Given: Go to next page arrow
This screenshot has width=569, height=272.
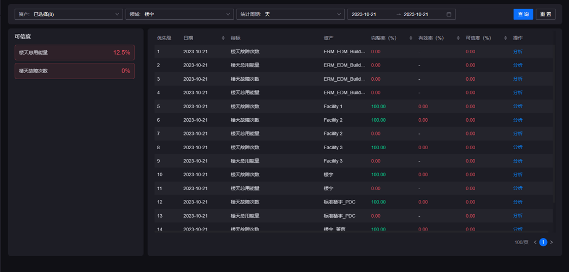Looking at the screenshot, I should 552,242.
